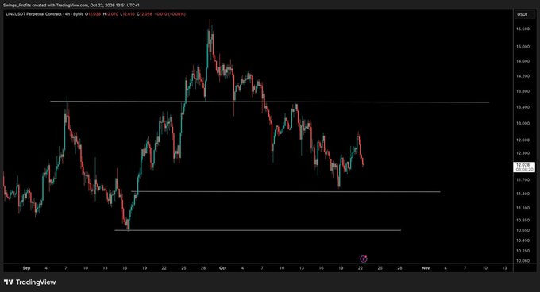Click the 11.400 price scale label
Screen dimensions: 540x292
[523, 194]
